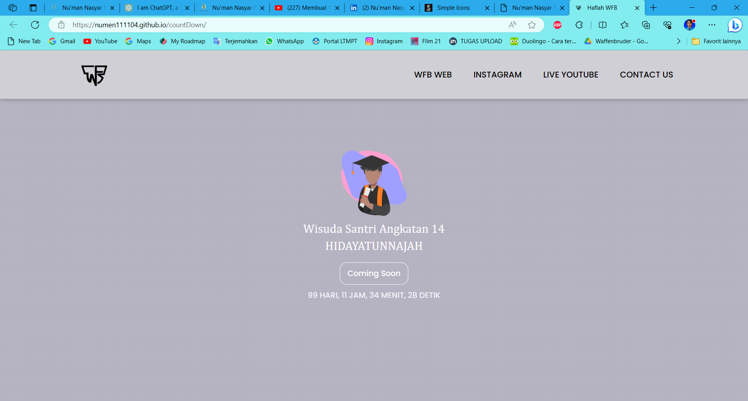Open the Waffenbruder Google Drive bookmark

[616, 41]
